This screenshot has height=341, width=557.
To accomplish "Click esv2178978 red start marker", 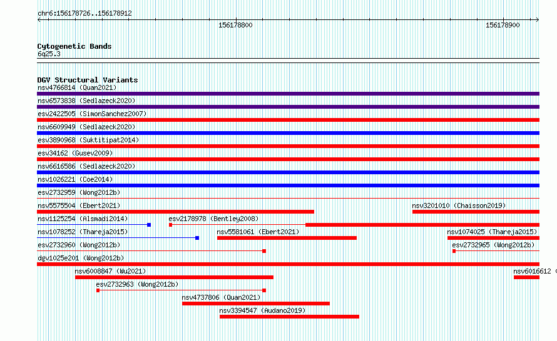I will [170, 225].
